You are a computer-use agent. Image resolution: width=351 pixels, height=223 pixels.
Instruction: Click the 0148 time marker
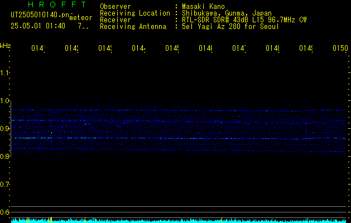pyautogui.click(x=272, y=48)
